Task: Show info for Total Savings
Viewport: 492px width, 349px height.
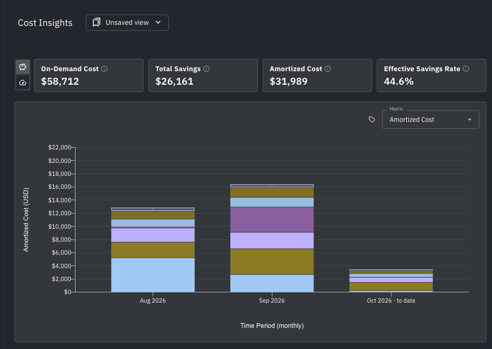Action: pyautogui.click(x=207, y=69)
